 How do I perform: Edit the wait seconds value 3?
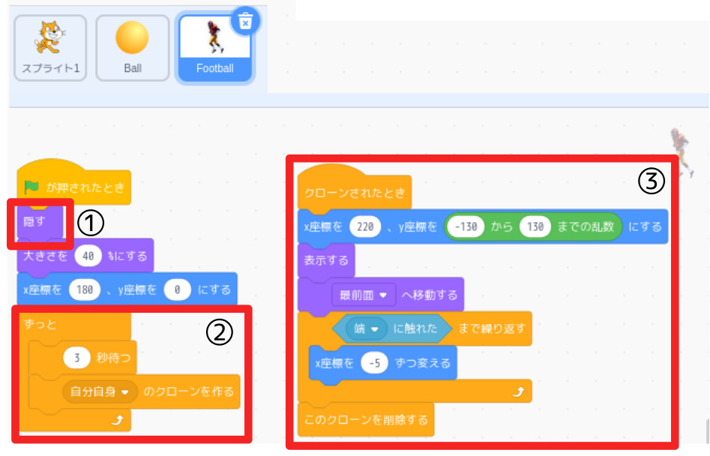77,357
